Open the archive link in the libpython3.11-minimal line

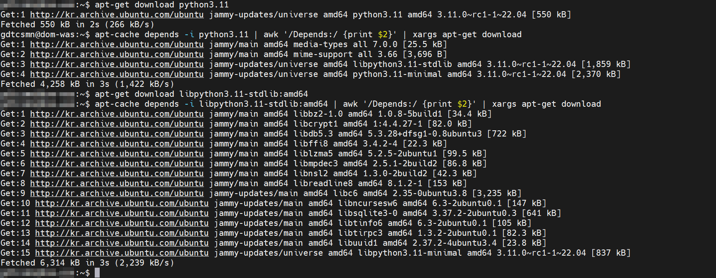point(122,253)
